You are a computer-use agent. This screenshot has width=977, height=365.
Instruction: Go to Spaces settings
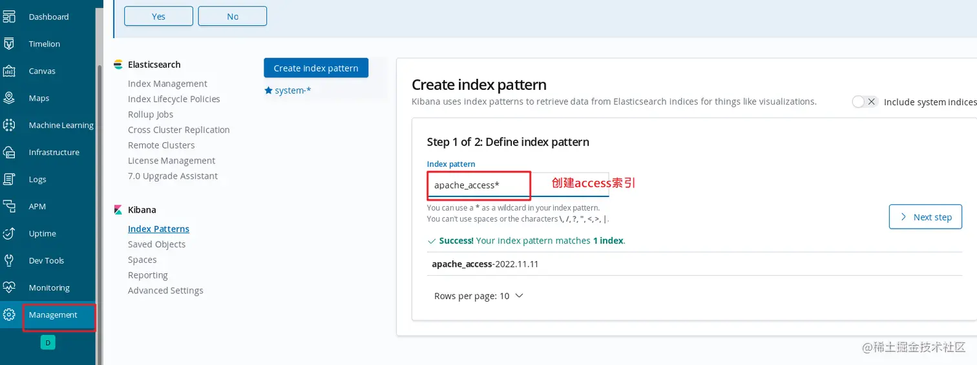[x=142, y=260]
